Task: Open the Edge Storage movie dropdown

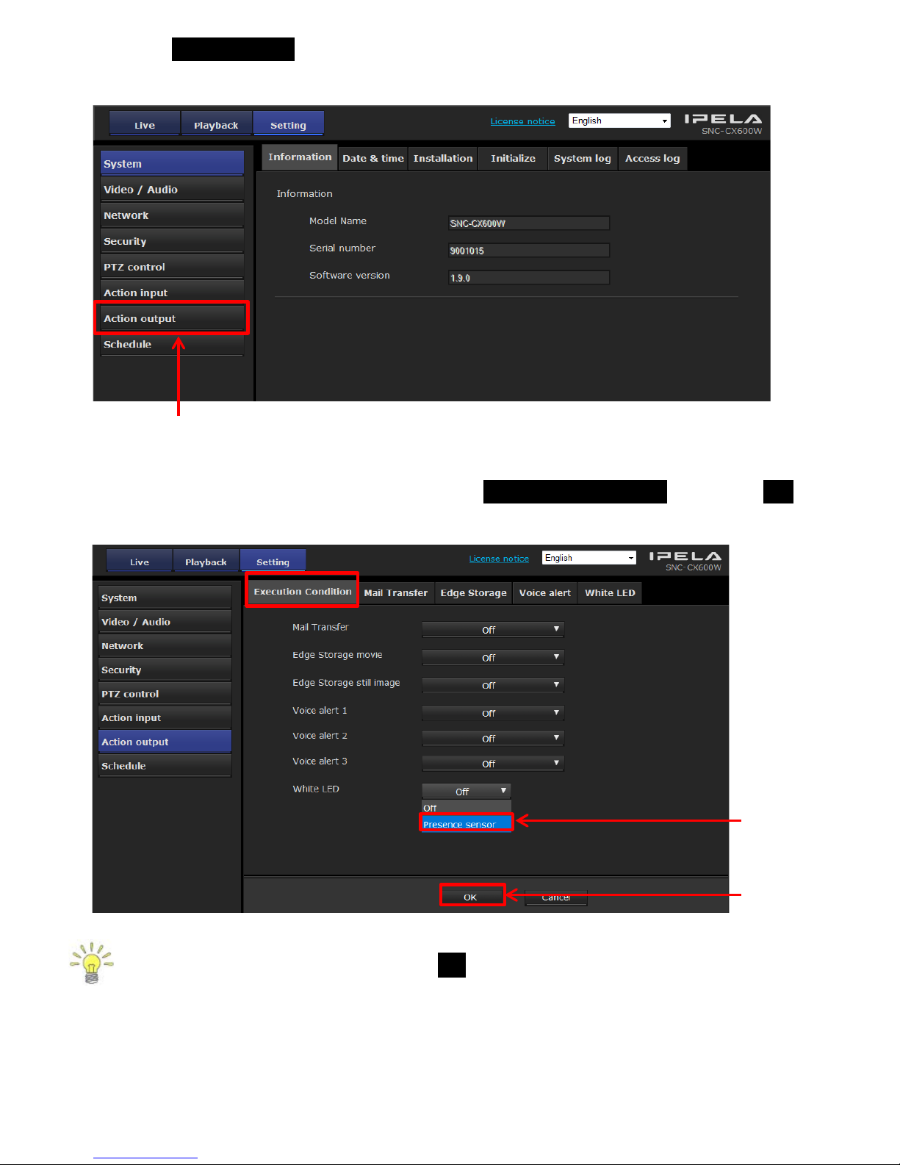Action: tap(492, 657)
